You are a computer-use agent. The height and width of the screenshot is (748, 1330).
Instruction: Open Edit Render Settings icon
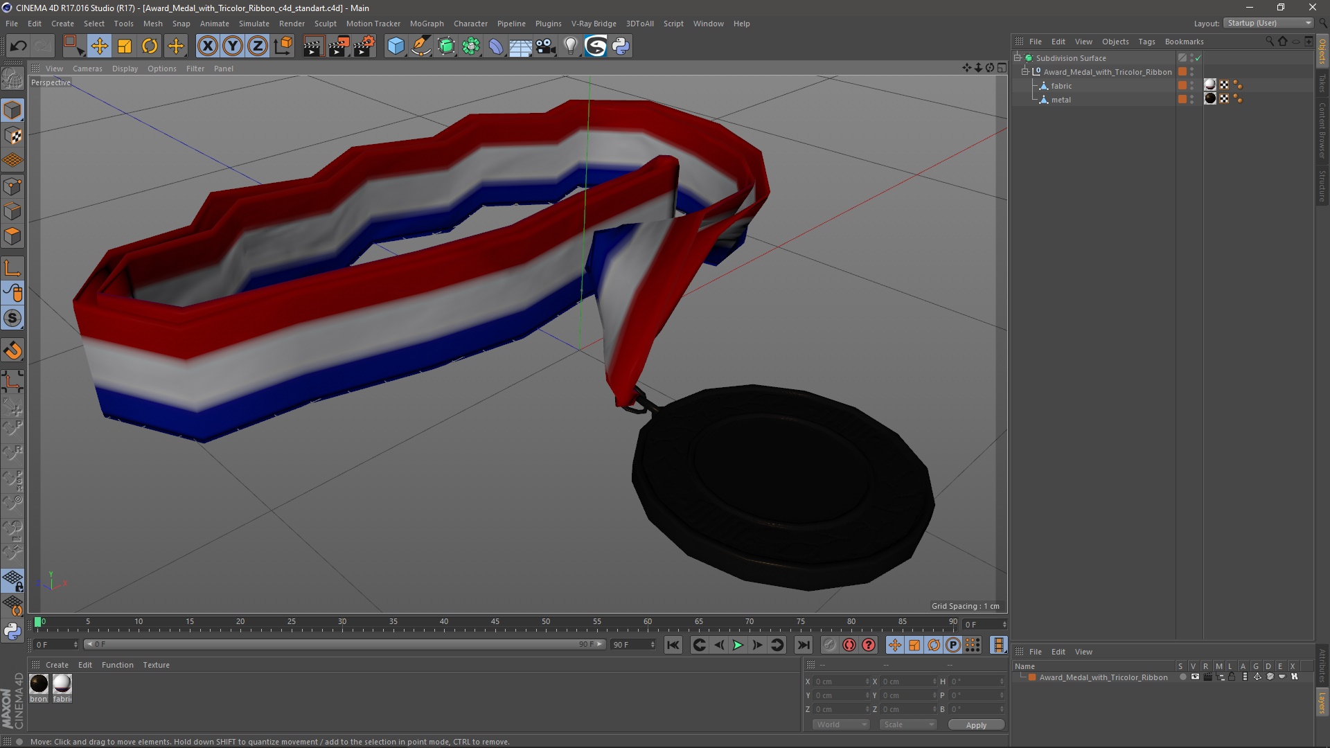point(364,46)
